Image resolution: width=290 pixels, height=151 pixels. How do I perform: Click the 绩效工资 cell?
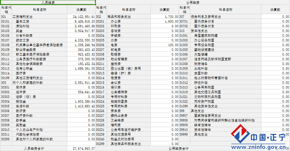pyautogui.click(x=40, y=40)
